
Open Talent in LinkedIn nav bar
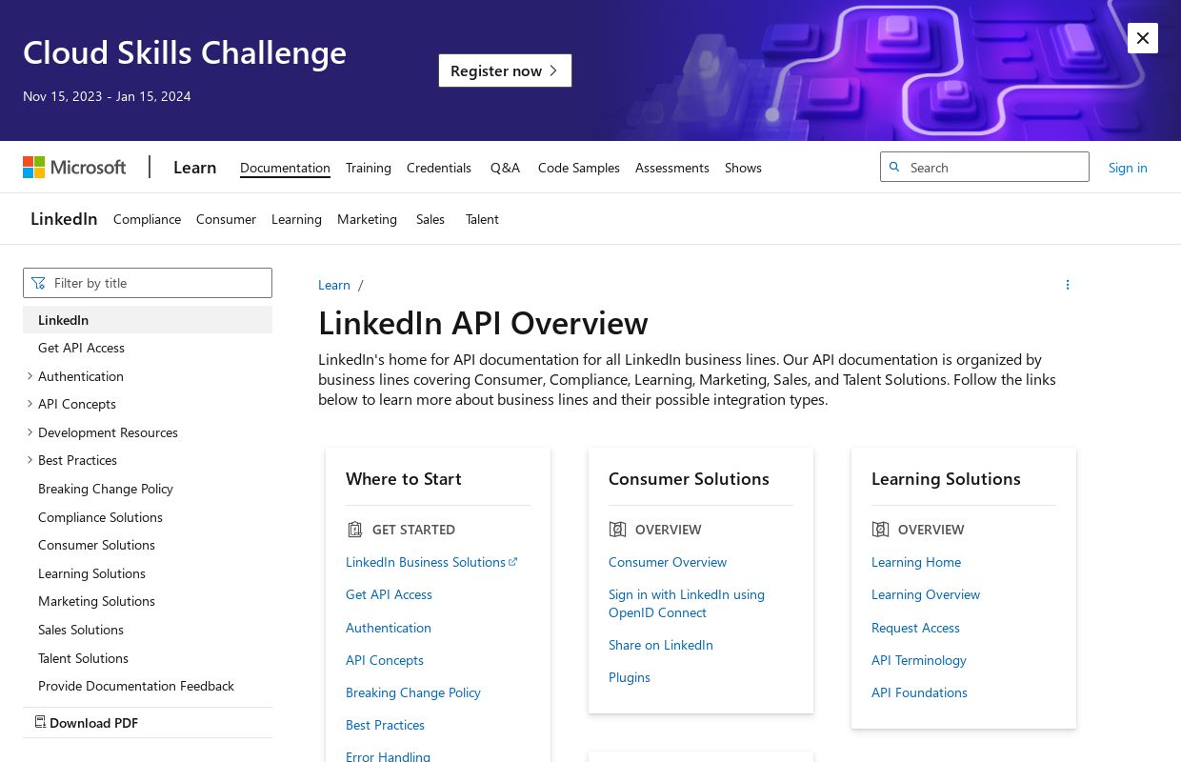482,219
